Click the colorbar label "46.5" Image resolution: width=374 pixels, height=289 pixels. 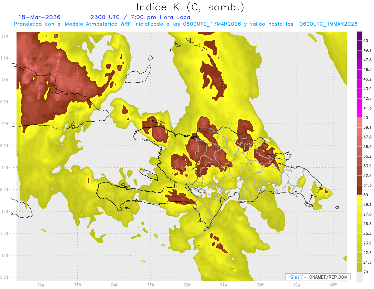tap(367, 70)
